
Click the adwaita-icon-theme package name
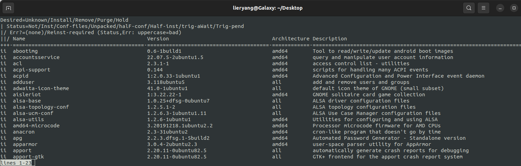[41, 88]
